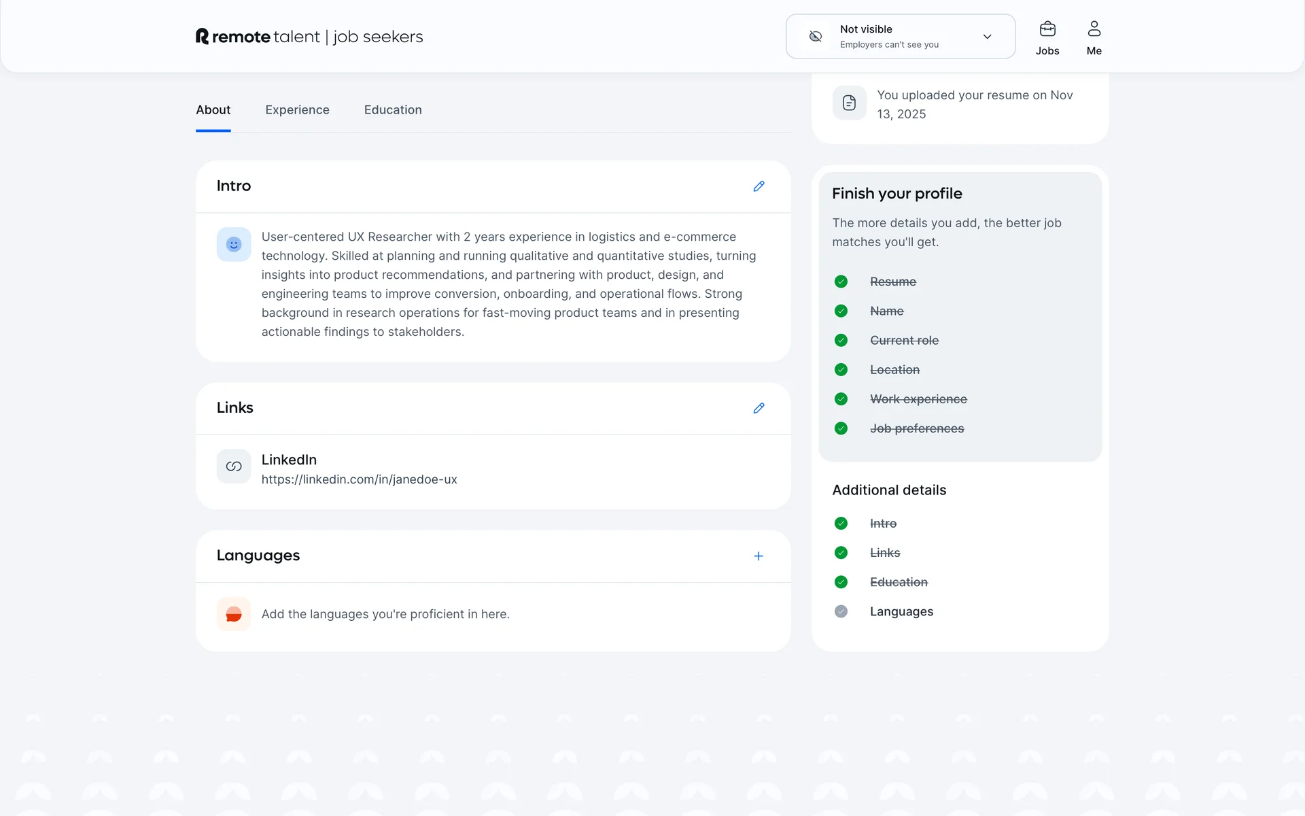Click the green check beside Resume
The height and width of the screenshot is (816, 1305).
point(841,282)
